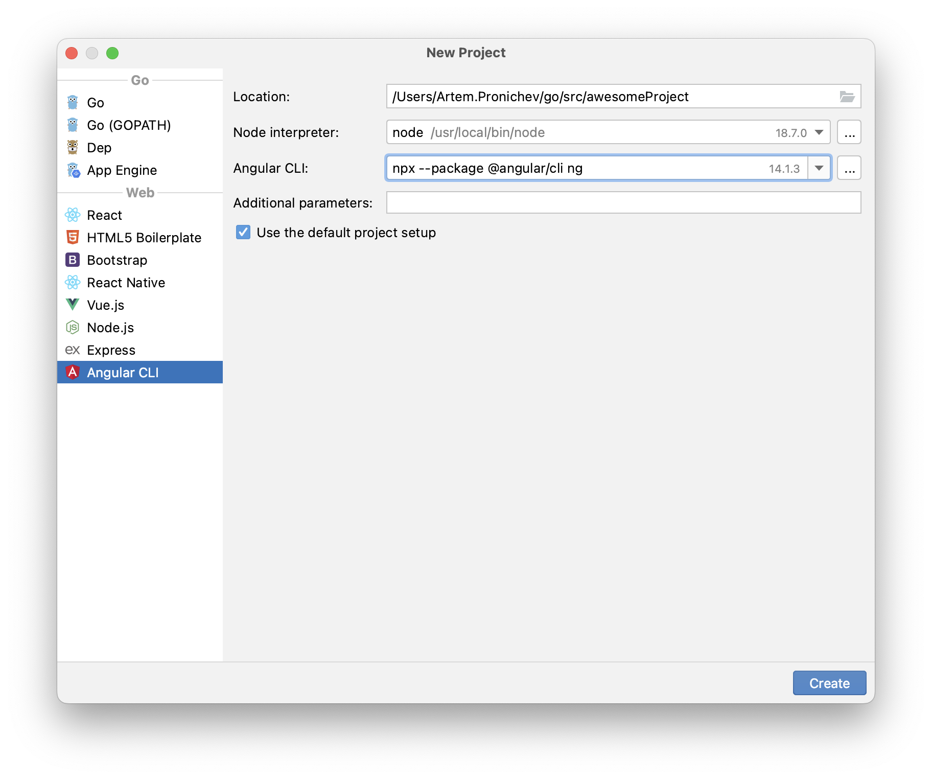Open the Node interpreter version dropdown

coord(819,132)
